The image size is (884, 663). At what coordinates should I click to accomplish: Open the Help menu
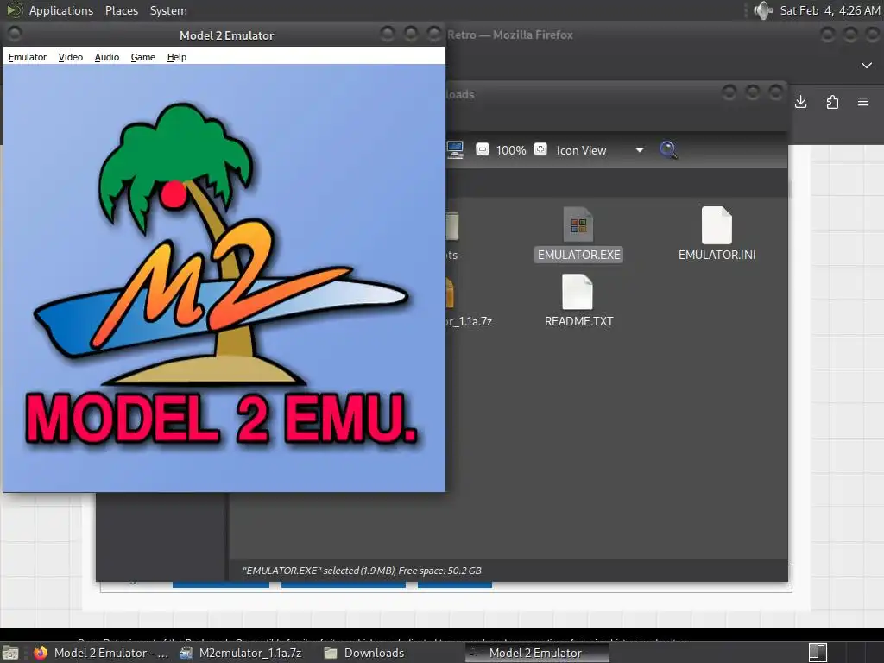176,57
